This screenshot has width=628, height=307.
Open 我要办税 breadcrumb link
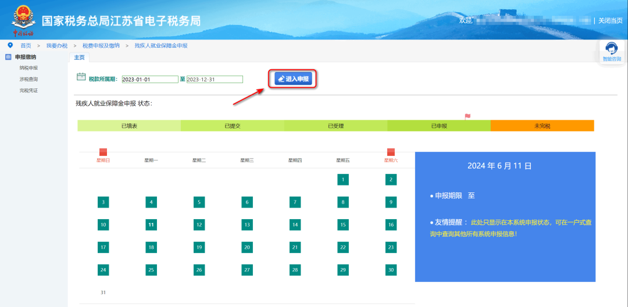[57, 45]
